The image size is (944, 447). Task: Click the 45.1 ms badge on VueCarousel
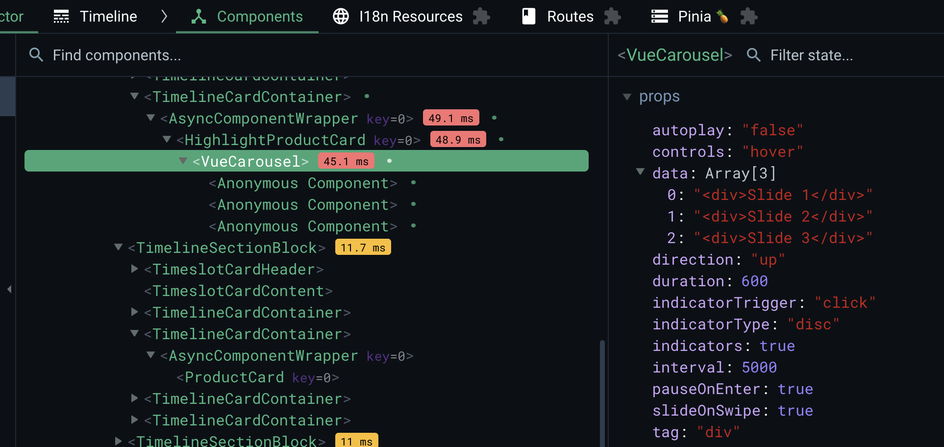(x=346, y=161)
